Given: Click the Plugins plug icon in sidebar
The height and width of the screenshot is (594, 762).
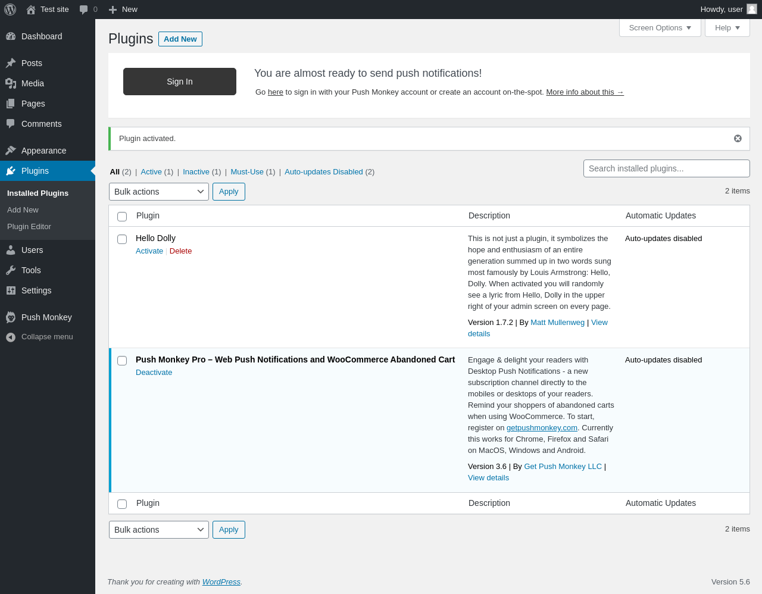Looking at the screenshot, I should click(x=11, y=171).
